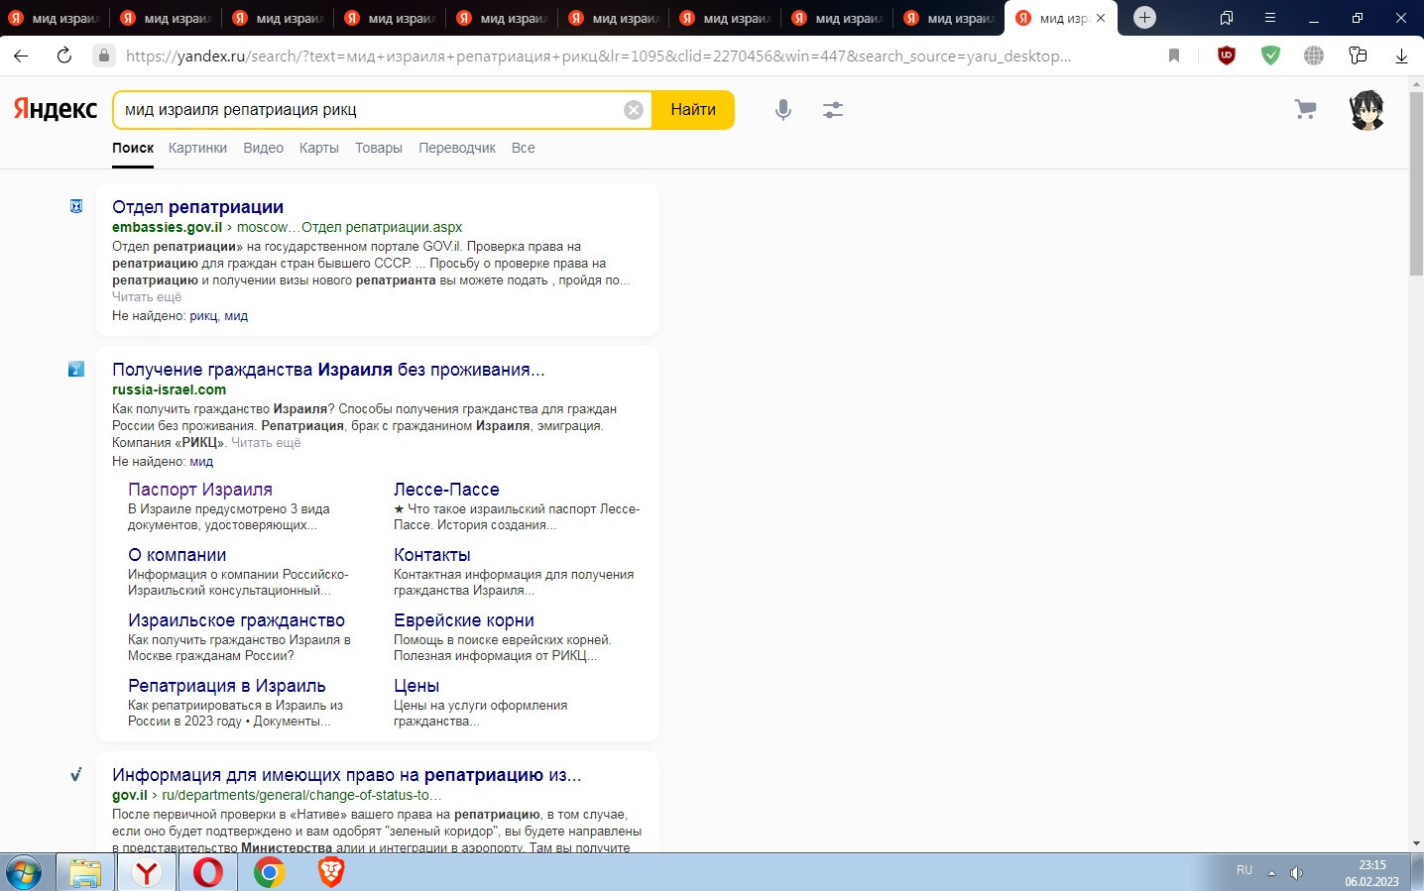Go to Yandex home via the Яндекс logo

56,109
